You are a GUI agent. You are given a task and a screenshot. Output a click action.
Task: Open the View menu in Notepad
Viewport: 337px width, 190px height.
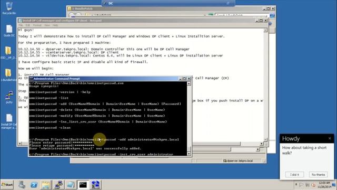pyautogui.click(x=47, y=25)
